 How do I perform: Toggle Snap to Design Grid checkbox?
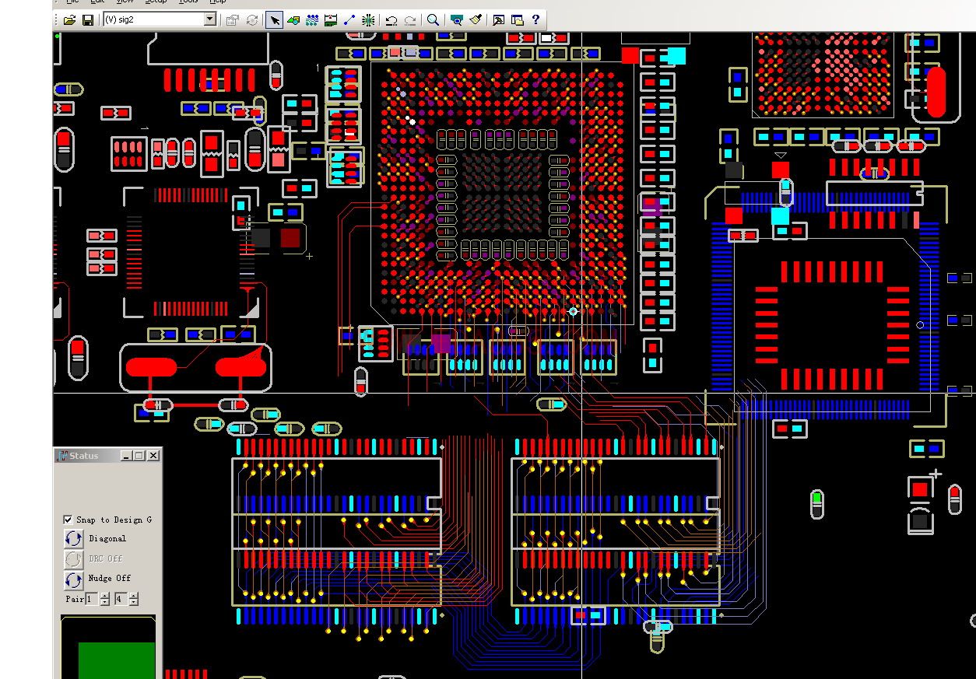pyautogui.click(x=68, y=520)
